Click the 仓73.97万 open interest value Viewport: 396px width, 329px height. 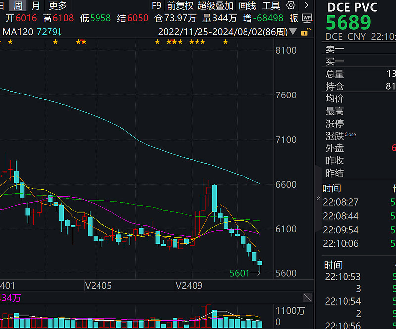(x=175, y=18)
